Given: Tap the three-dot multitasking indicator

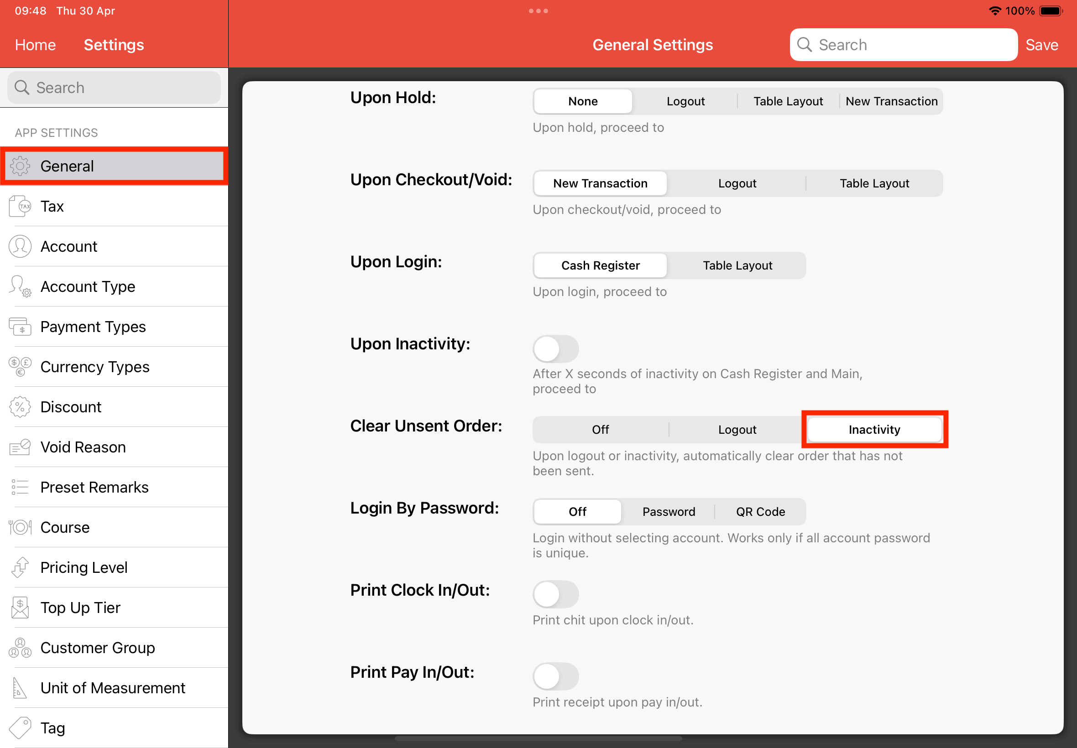Looking at the screenshot, I should coord(538,11).
